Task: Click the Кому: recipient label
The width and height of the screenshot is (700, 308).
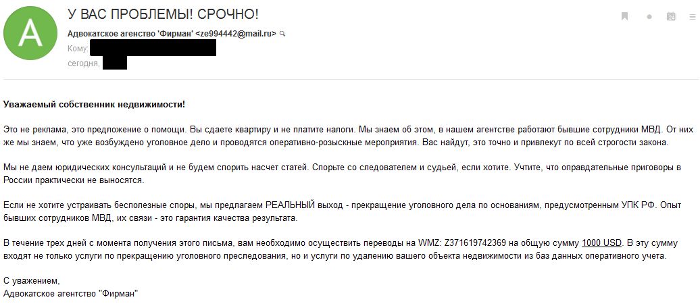Action: (x=78, y=49)
